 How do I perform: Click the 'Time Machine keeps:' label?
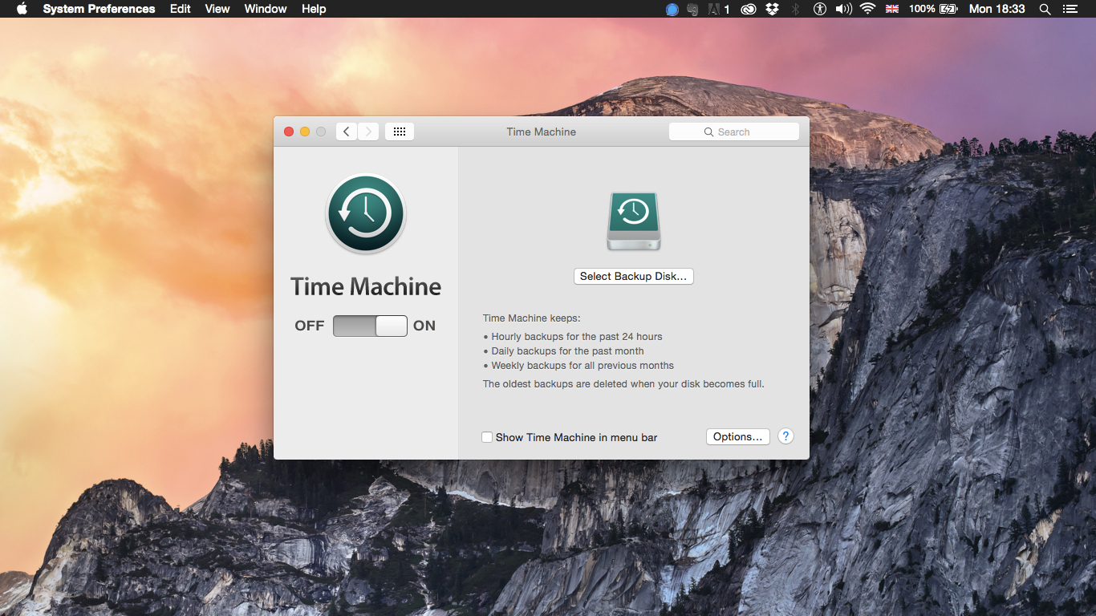point(531,318)
